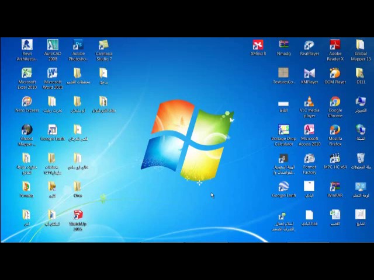The image size is (374, 280).
Task: Select the spreadsheet file icon below WinRAR
Action: coord(335,218)
